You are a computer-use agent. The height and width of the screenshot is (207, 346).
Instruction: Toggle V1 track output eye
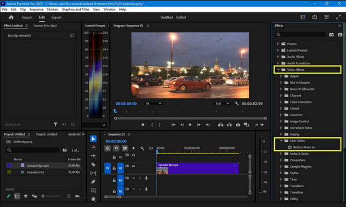133,166
